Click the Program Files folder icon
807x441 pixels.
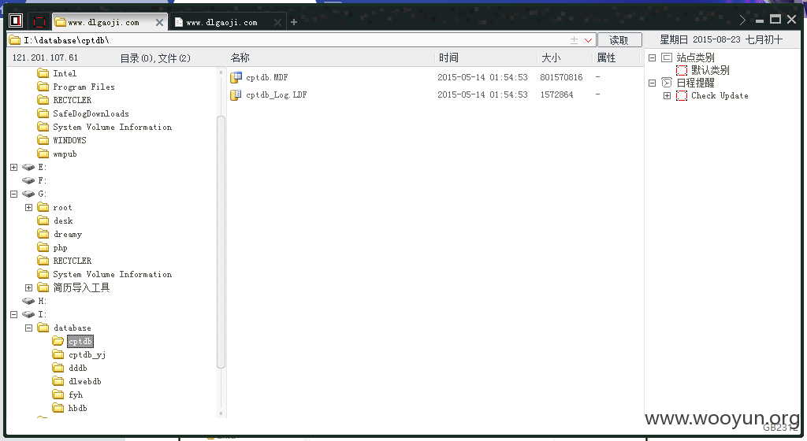point(43,87)
